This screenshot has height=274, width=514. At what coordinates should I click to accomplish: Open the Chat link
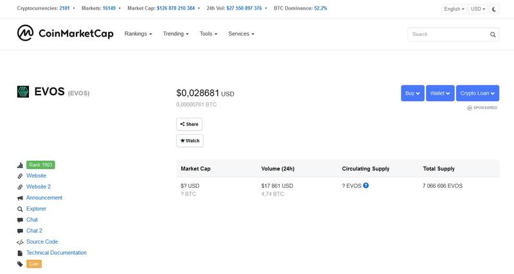click(x=32, y=219)
